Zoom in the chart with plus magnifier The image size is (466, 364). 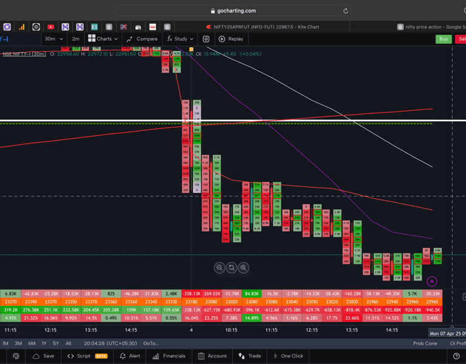(243, 268)
